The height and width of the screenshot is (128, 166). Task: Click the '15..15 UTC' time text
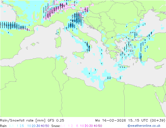[138, 120]
